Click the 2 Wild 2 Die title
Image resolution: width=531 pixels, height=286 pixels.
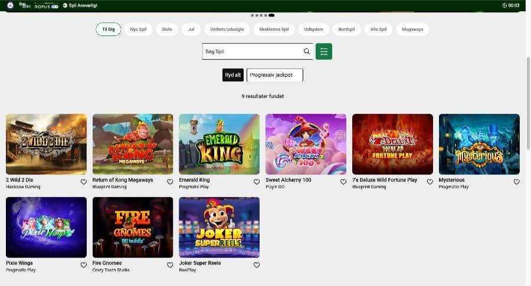(x=19, y=180)
